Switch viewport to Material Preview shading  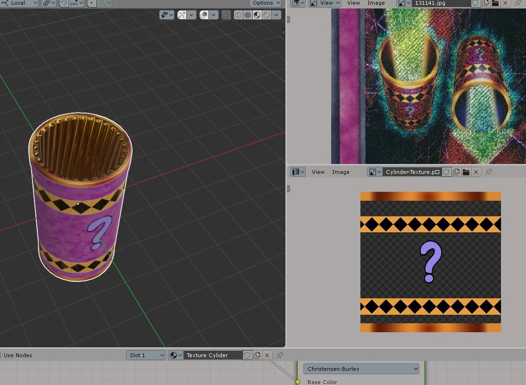pyautogui.click(x=257, y=15)
